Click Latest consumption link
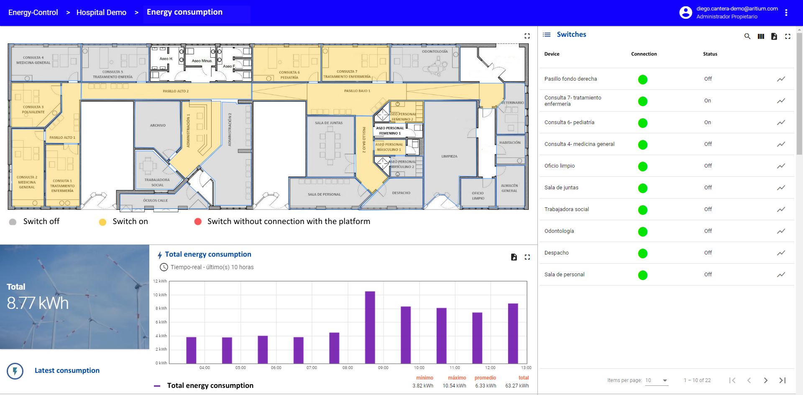 click(67, 370)
